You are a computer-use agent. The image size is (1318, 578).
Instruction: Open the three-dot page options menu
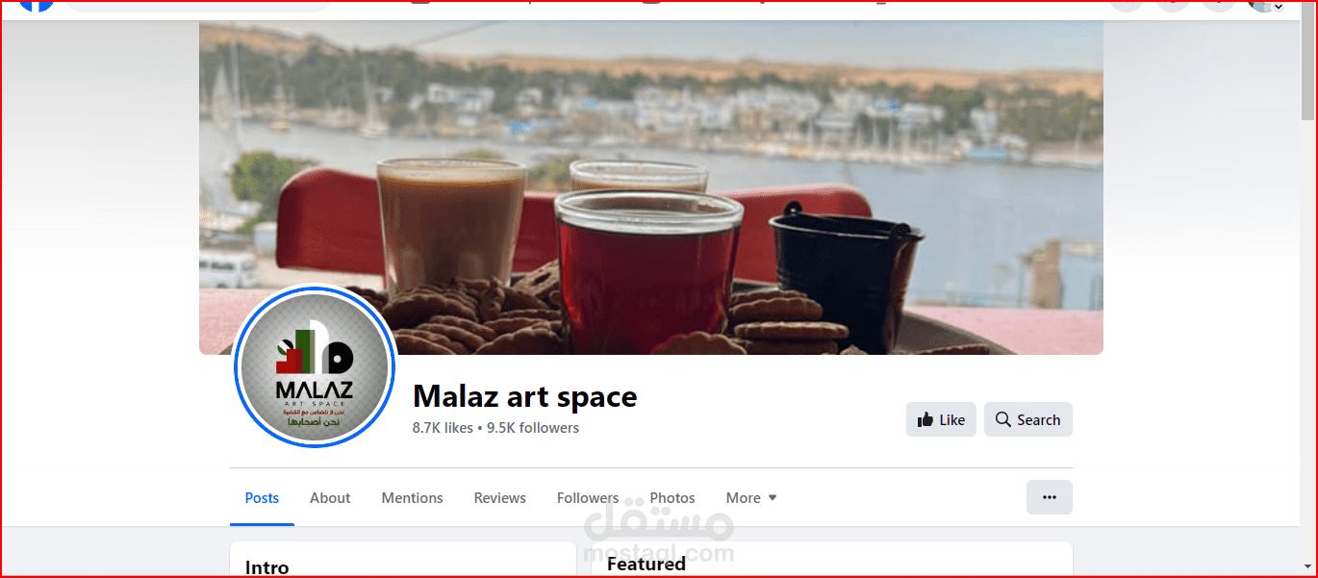(x=1050, y=497)
